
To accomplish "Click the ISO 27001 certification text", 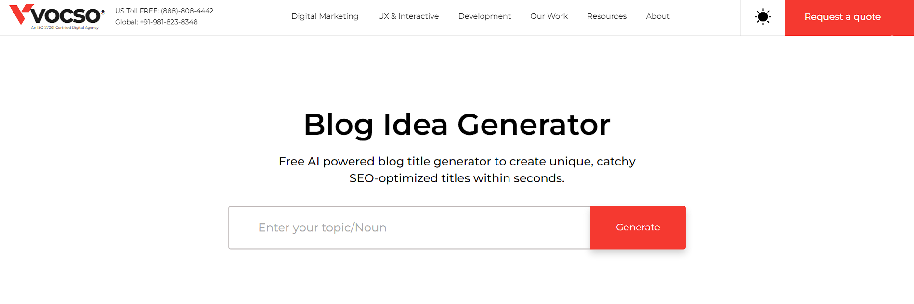I will [x=64, y=28].
